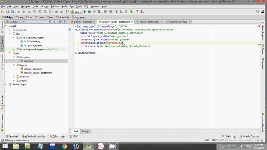The image size is (267, 150).
Task: Click the hide project panel icon
Action: click(x=65, y=22)
